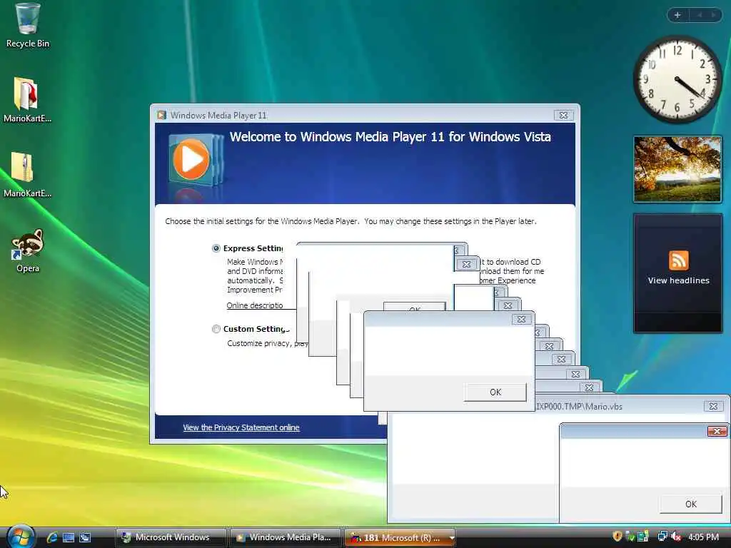731x548 pixels.
Task: Close the Windows Media Player 11 window
Action: [564, 115]
